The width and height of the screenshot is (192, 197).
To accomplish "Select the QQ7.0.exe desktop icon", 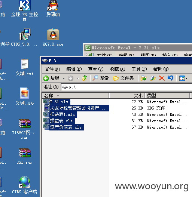I will 53,37.
